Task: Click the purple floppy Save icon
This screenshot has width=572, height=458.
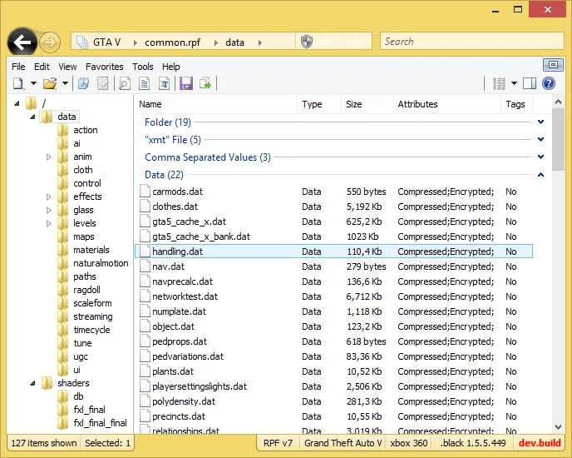Action: (x=186, y=84)
